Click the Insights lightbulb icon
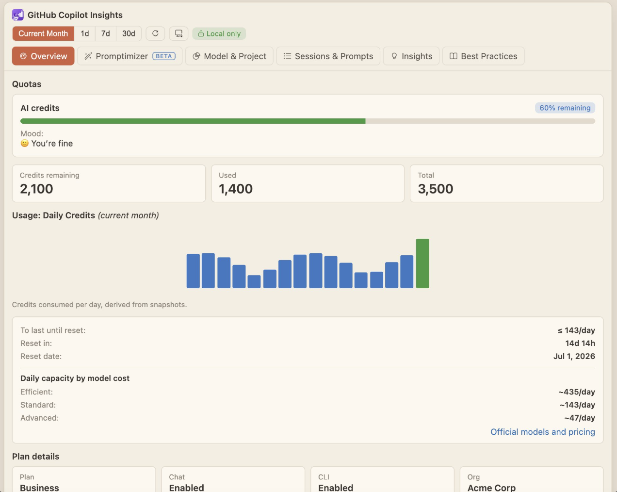 pyautogui.click(x=394, y=56)
